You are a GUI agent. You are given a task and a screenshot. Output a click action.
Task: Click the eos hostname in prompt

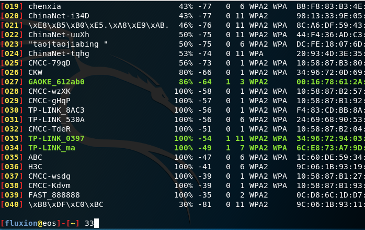click(49, 224)
